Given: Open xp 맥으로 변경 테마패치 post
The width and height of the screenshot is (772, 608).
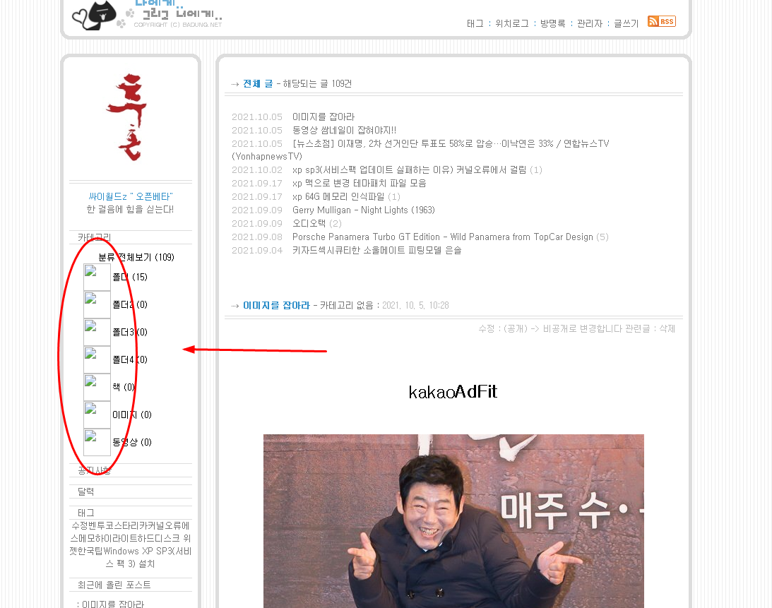Looking at the screenshot, I should coord(359,183).
